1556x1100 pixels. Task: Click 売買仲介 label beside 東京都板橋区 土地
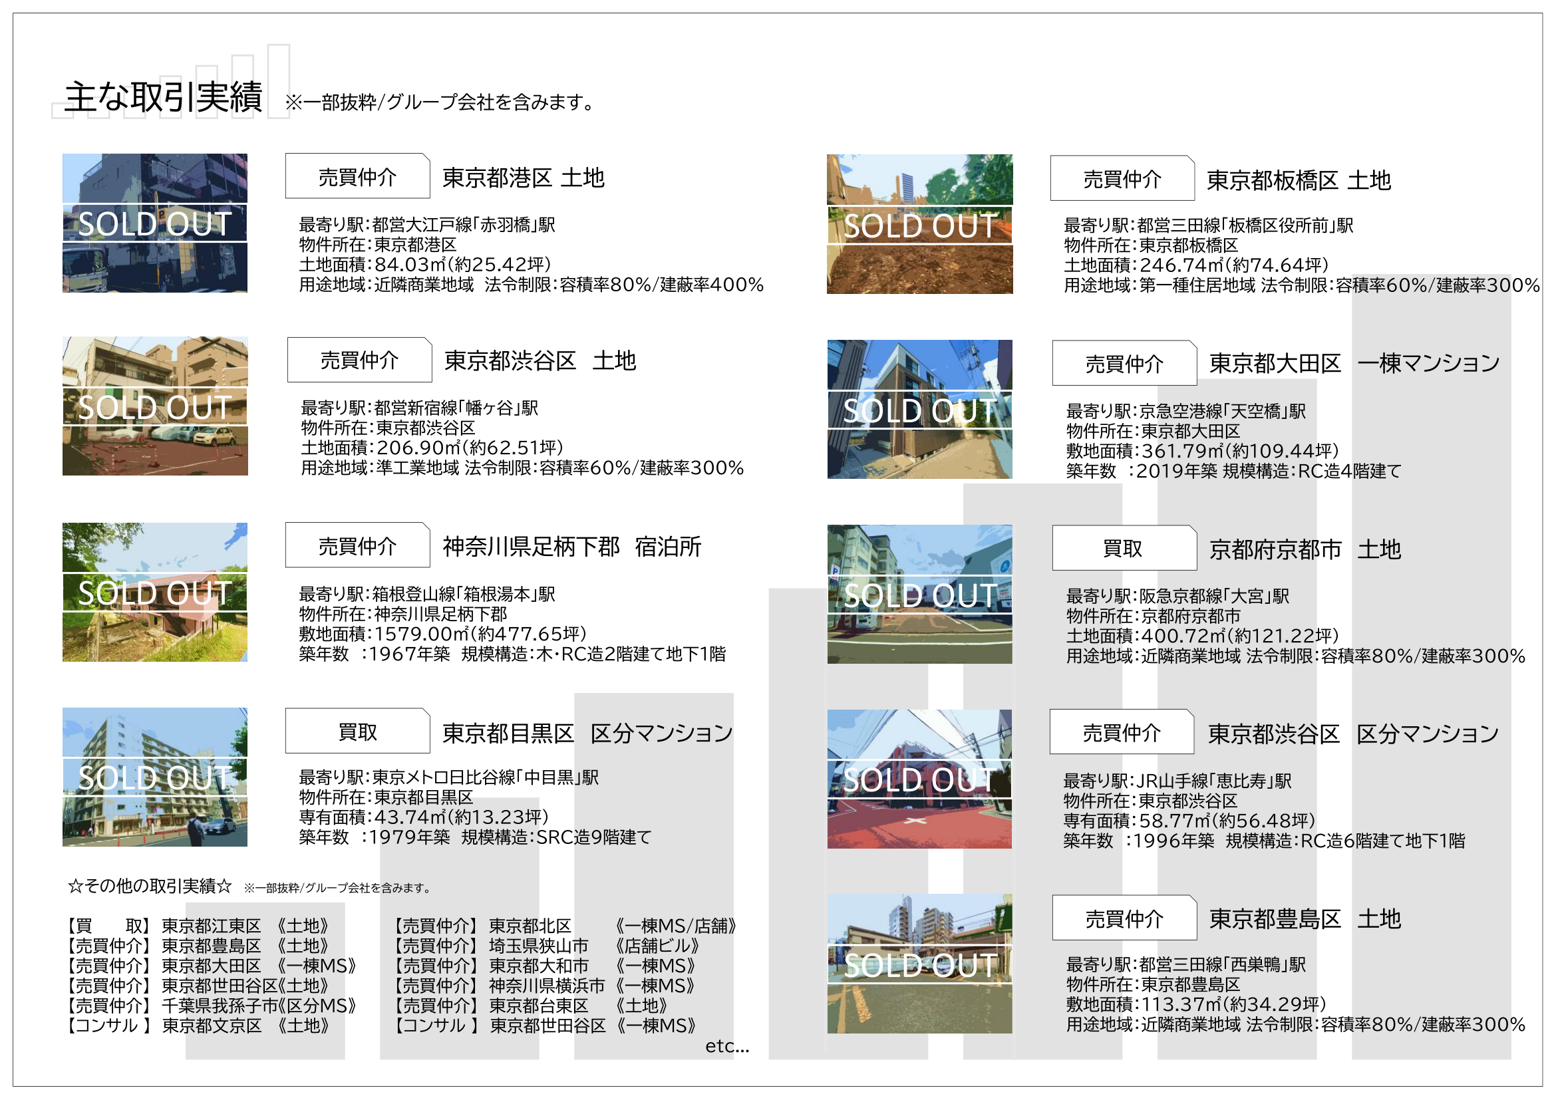coord(1122,178)
